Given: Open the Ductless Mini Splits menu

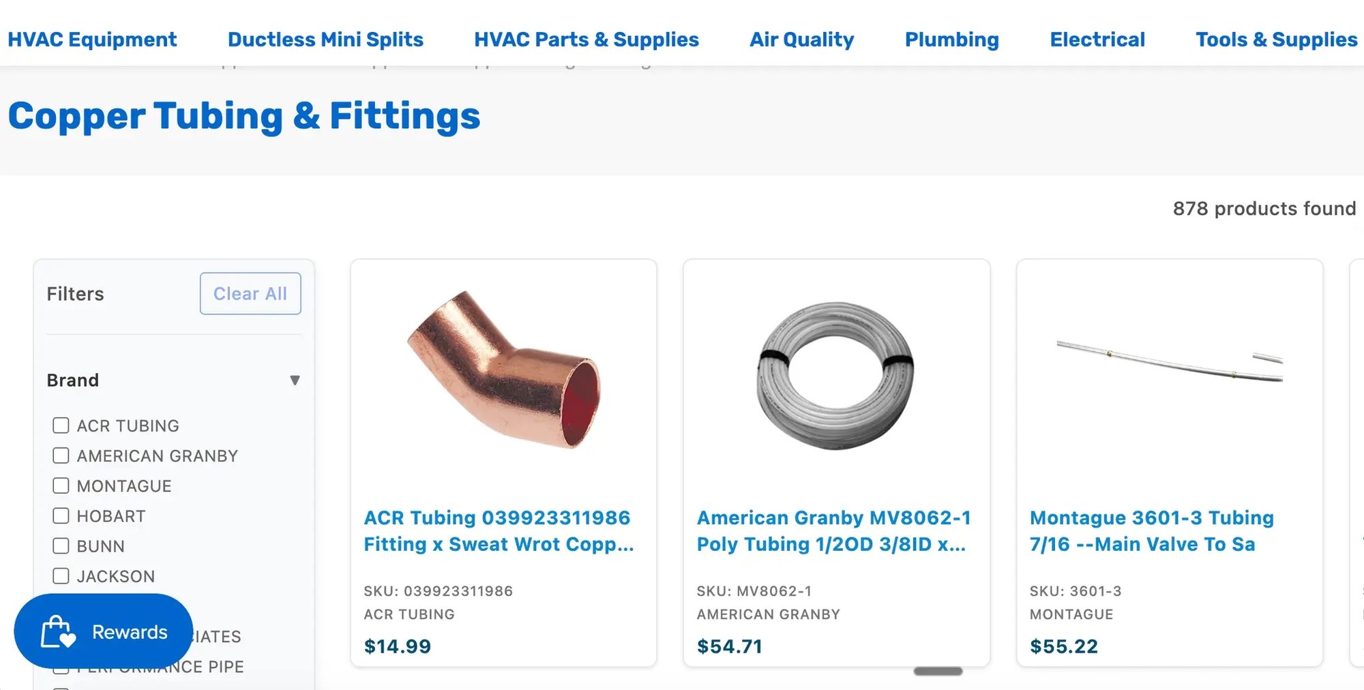Looking at the screenshot, I should click(x=325, y=40).
